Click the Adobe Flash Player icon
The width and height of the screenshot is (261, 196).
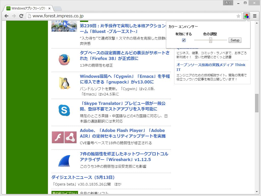(58, 137)
